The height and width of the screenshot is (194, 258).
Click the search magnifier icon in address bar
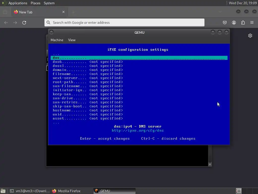(x=48, y=22)
